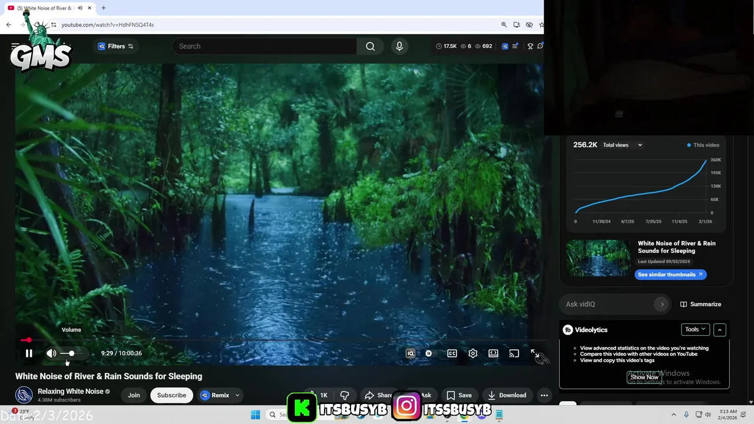Viewport: 754px width, 424px height.
Task: Click the vidIQ icon in player controls
Action: [x=411, y=353]
